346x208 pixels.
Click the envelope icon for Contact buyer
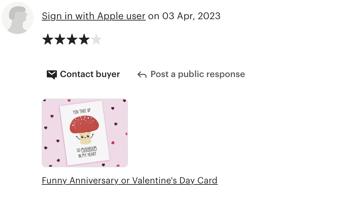pyautogui.click(x=52, y=75)
